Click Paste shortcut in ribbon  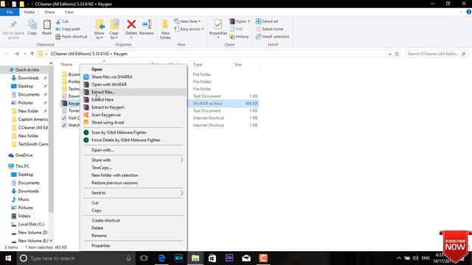72,37
